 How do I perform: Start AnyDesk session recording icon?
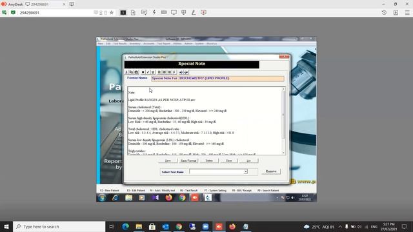click(x=204, y=12)
